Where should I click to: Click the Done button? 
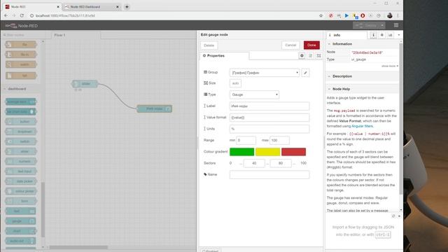pos(311,45)
